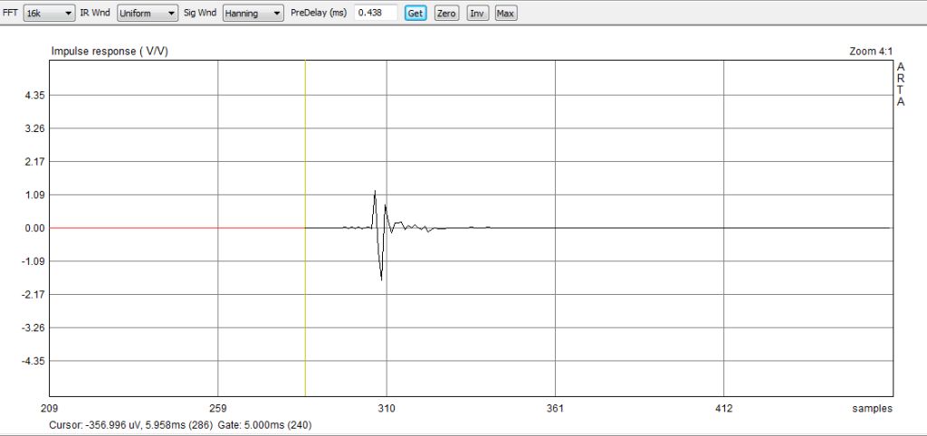Viewport: 927px width, 436px height.
Task: Click the '-2.17' y-axis label
Action: (33, 294)
